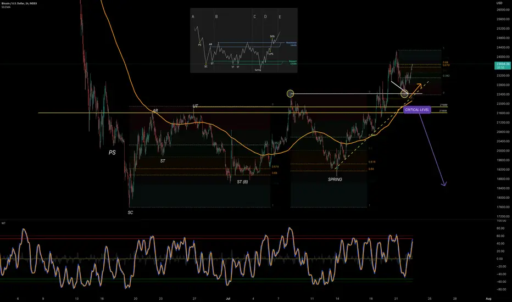Click date 25 on the time axis
Screen dimensions: 512x302
coord(430,299)
